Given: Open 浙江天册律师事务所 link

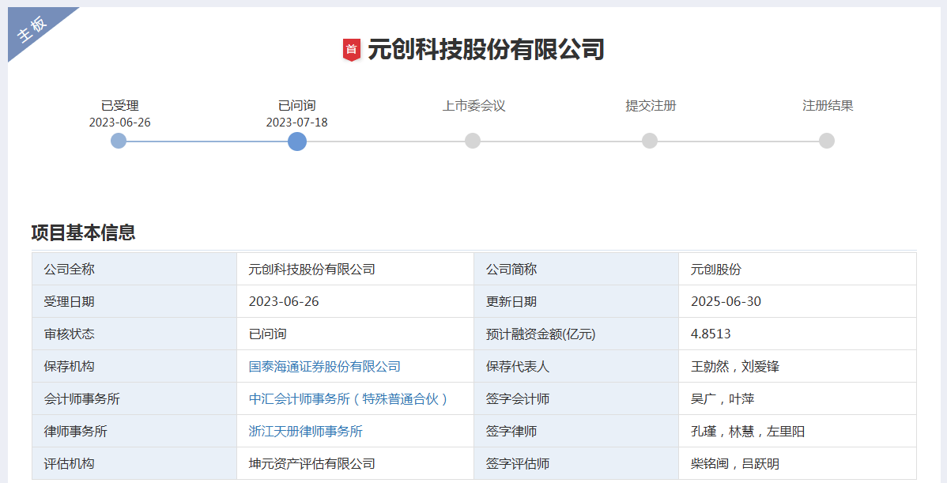Looking at the screenshot, I should (x=306, y=432).
